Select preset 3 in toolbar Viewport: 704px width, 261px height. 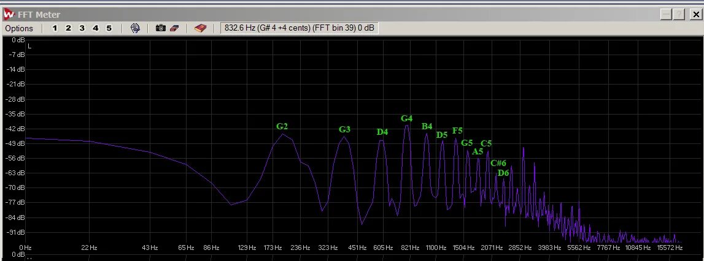(x=82, y=28)
